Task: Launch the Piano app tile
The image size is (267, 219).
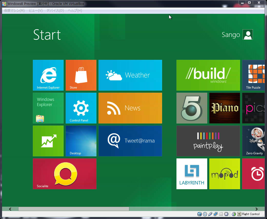Action: [x=225, y=108]
